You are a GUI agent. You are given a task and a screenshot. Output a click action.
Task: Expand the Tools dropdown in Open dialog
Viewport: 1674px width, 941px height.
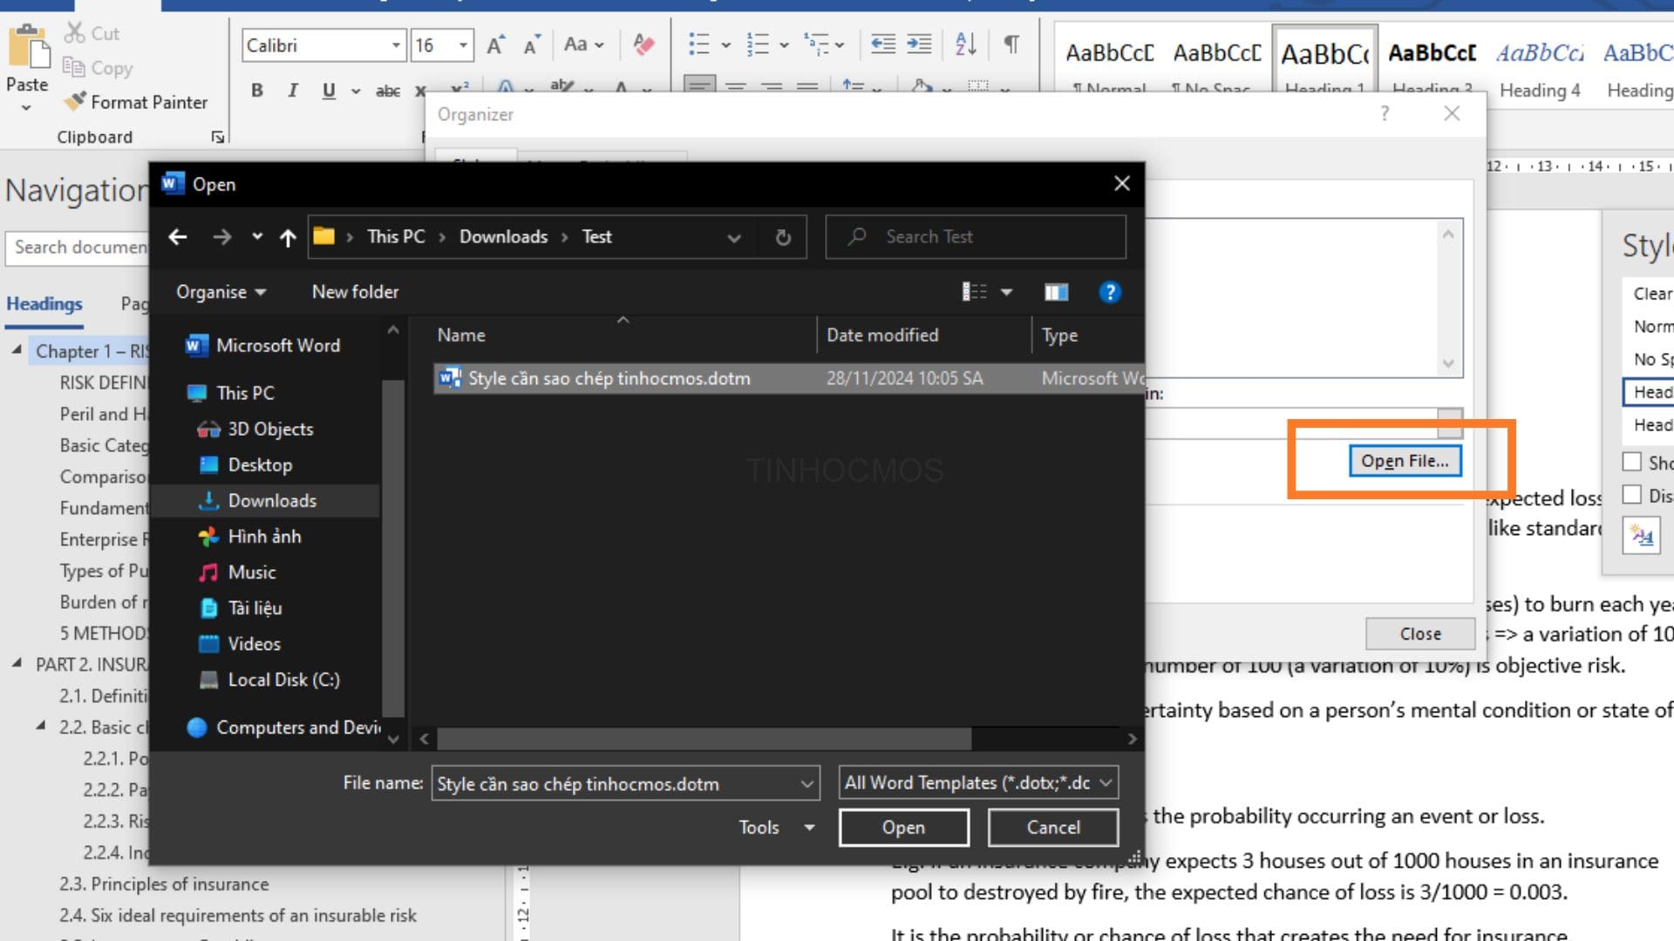776,827
